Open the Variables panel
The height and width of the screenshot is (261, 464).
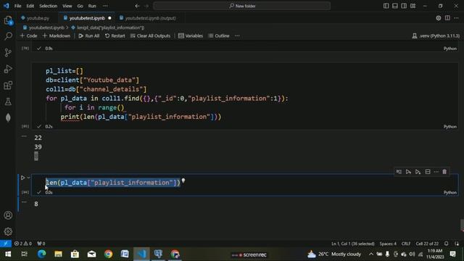pyautogui.click(x=191, y=36)
